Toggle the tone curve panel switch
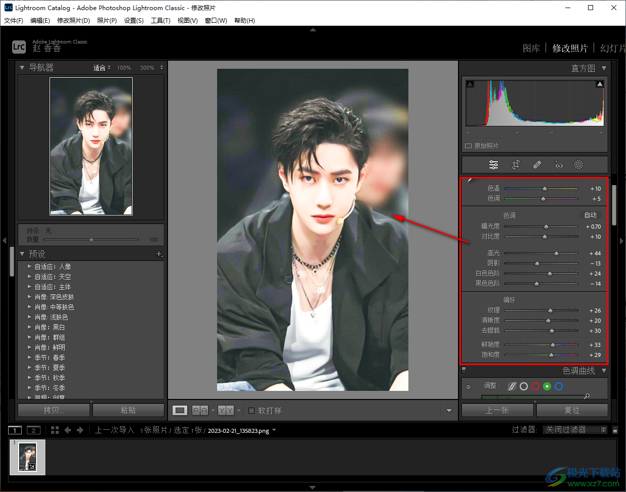Screen dimensions: 626x492 [464, 370]
